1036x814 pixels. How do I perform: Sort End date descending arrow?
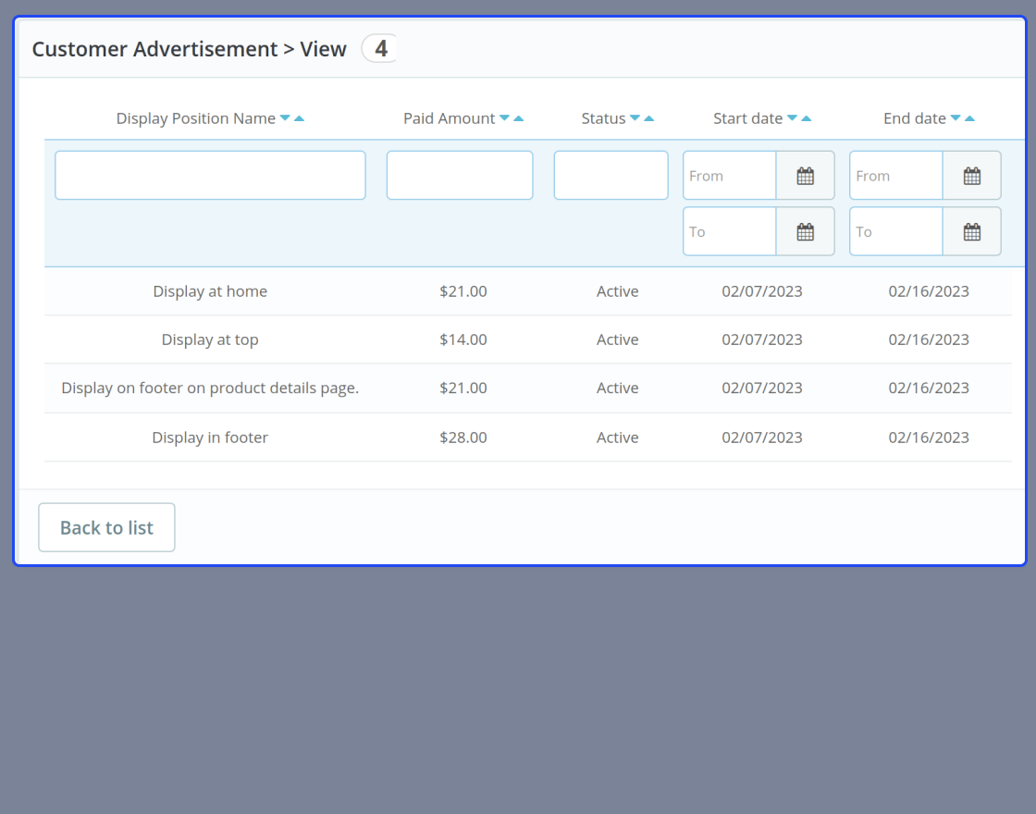point(956,117)
